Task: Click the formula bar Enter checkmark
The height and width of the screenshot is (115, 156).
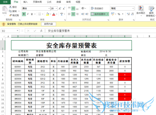Action: [35, 31]
